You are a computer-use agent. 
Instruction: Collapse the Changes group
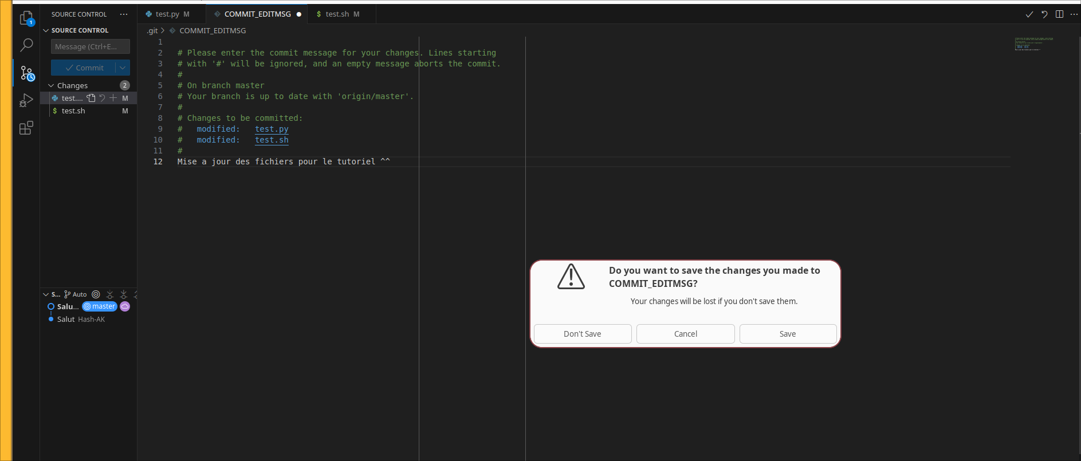[x=51, y=85]
